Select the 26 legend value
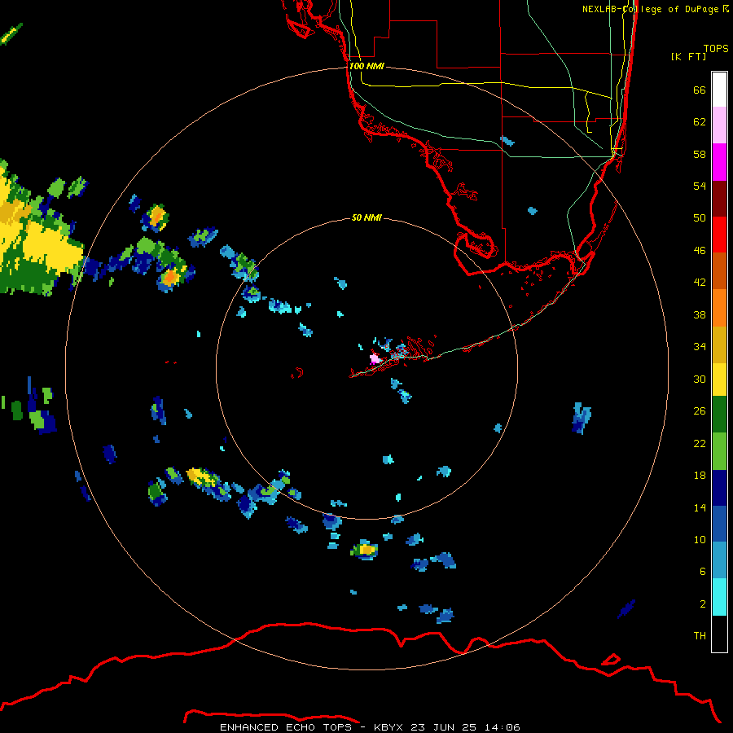The width and height of the screenshot is (733, 733). click(x=700, y=411)
